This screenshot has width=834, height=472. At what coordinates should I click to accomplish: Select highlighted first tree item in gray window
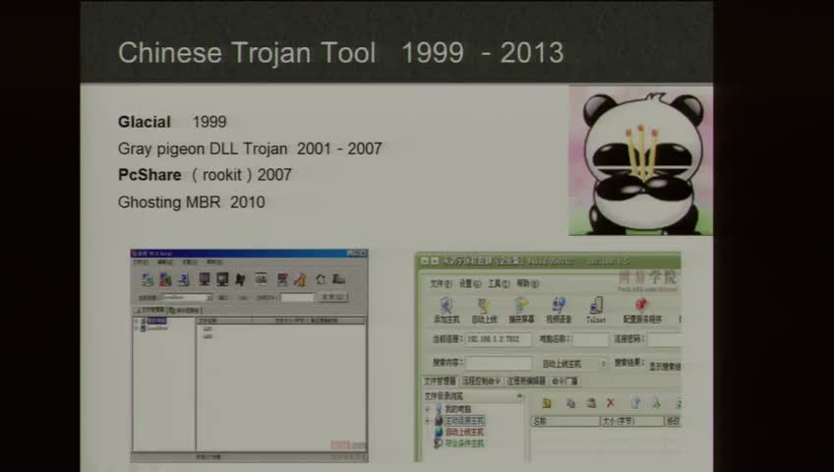click(x=157, y=321)
